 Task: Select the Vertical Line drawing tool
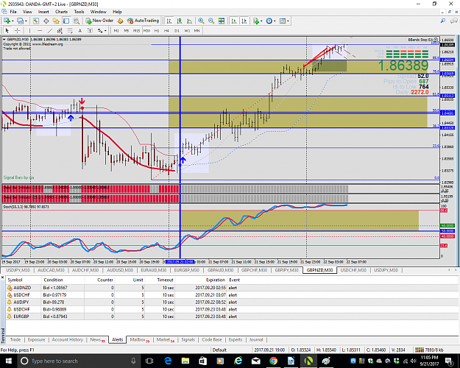point(29,30)
